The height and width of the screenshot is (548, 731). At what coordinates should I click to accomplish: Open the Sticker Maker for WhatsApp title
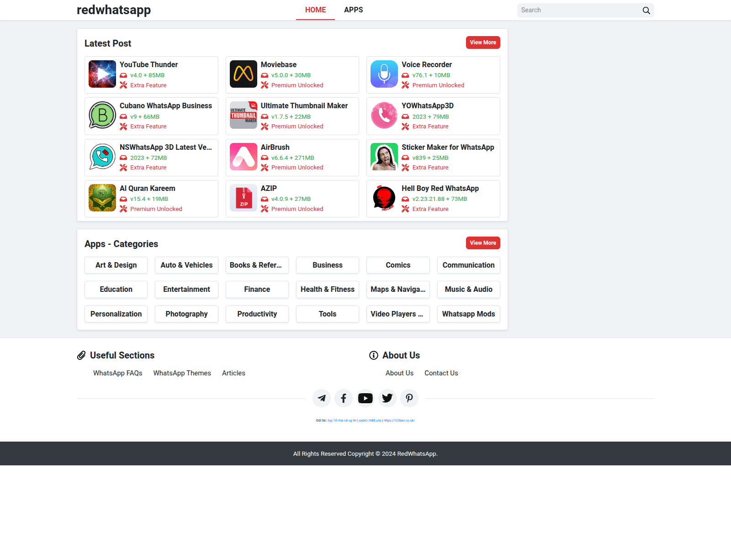pyautogui.click(x=448, y=148)
